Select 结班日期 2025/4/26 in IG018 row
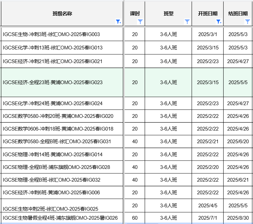Viewport: 253px width, 224px height. tap(238, 129)
